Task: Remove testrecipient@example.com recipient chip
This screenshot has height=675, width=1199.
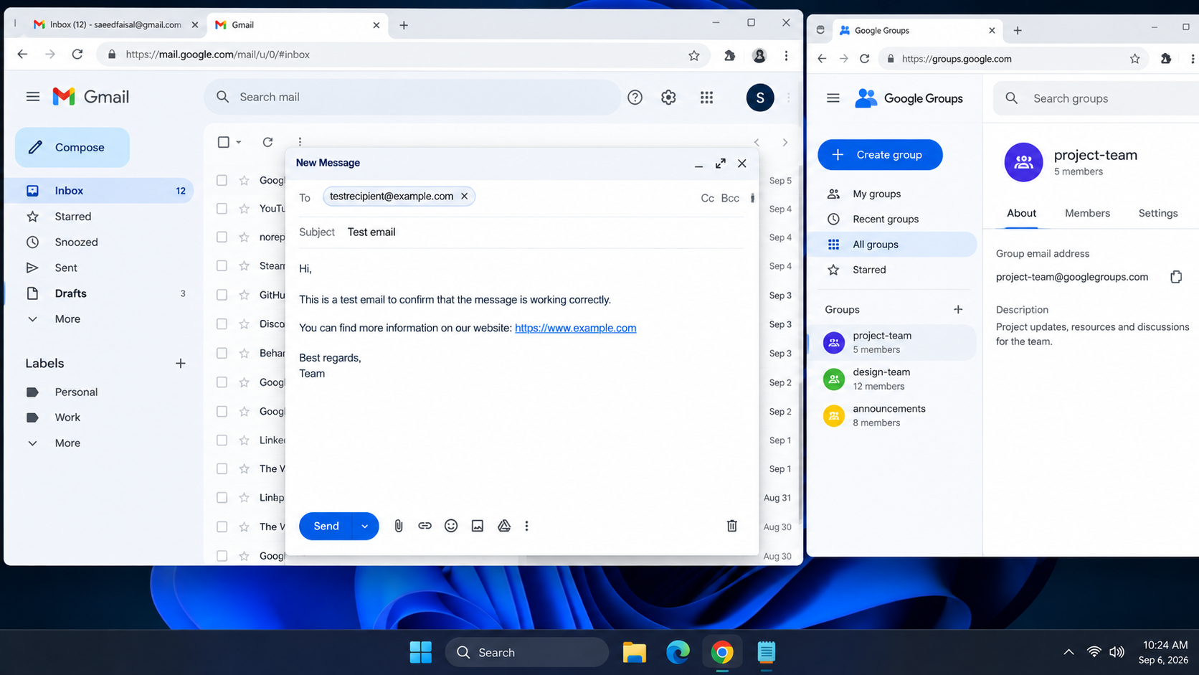Action: coord(464,196)
